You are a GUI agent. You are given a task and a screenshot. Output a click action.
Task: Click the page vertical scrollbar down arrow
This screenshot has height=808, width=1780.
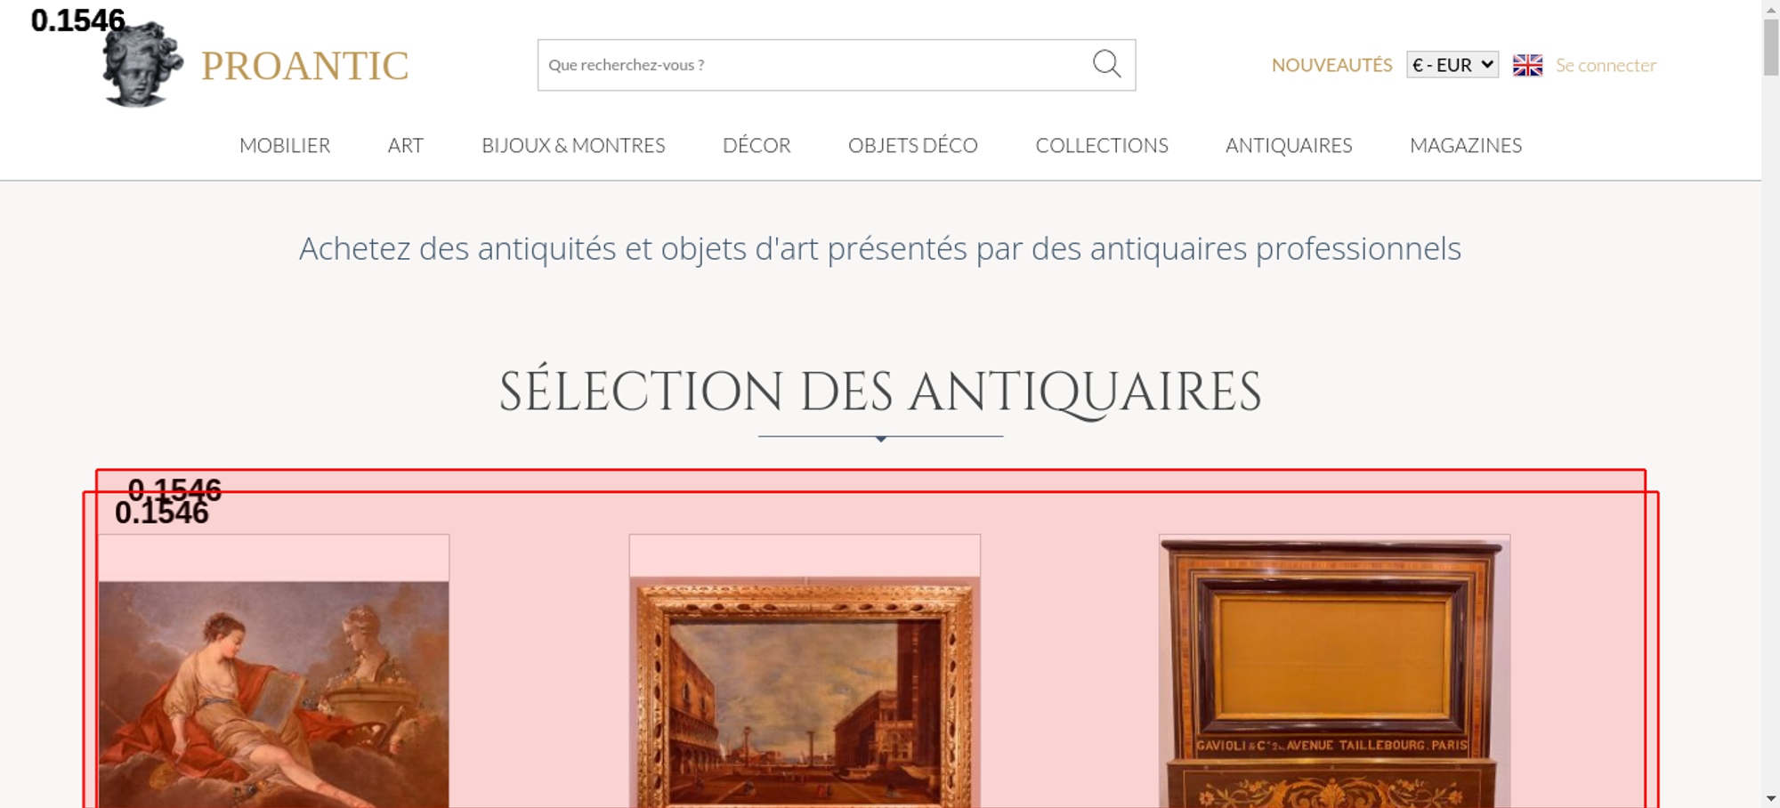tap(1771, 798)
